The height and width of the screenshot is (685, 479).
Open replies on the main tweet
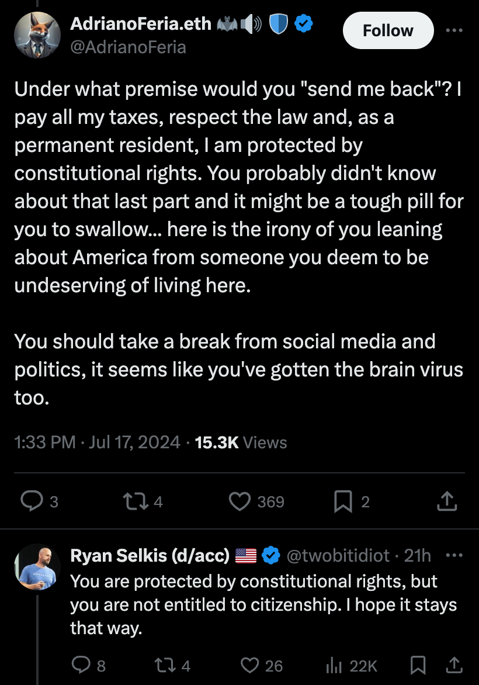(33, 501)
